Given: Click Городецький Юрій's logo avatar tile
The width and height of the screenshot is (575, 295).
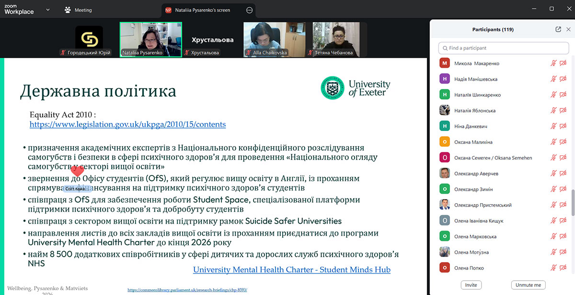Looking at the screenshot, I should tap(89, 38).
